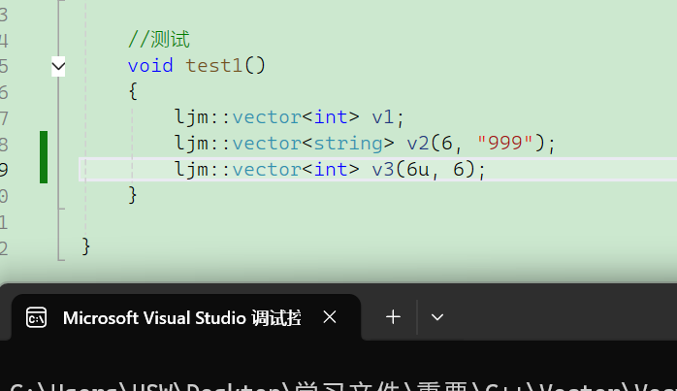Image resolution: width=677 pixels, height=391 pixels.
Task: Add a new terminal tab with plus
Action: (x=393, y=317)
